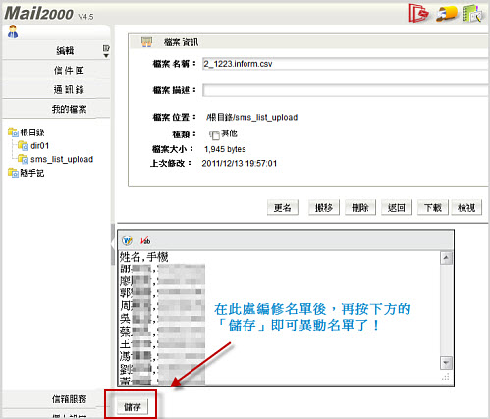Click the 姓名,手機 header line in editor
This screenshot has width=490, height=419.
coord(144,257)
